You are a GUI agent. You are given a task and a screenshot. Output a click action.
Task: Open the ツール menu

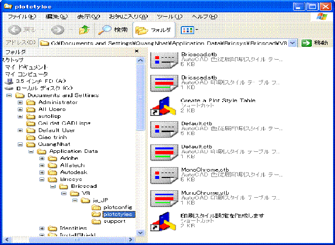(169, 17)
